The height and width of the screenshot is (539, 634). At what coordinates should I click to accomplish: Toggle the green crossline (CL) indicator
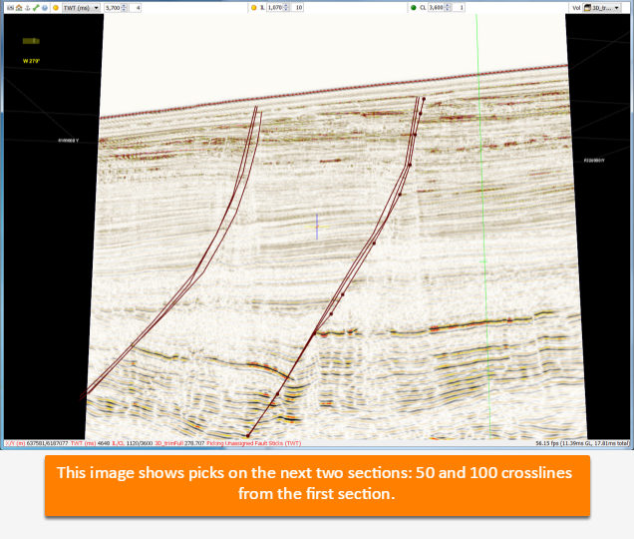(414, 8)
